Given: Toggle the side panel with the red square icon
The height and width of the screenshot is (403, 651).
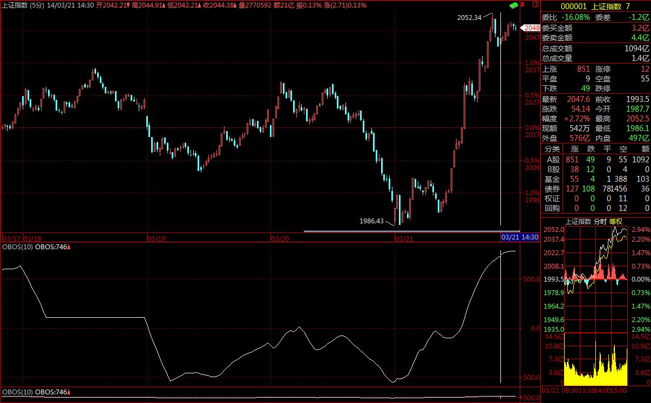Looking at the screenshot, I should (x=535, y=5).
